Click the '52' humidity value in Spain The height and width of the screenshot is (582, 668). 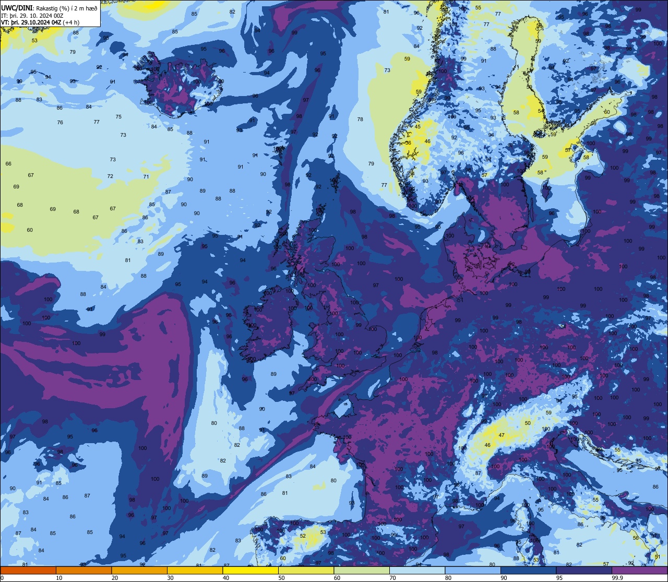coord(303,536)
